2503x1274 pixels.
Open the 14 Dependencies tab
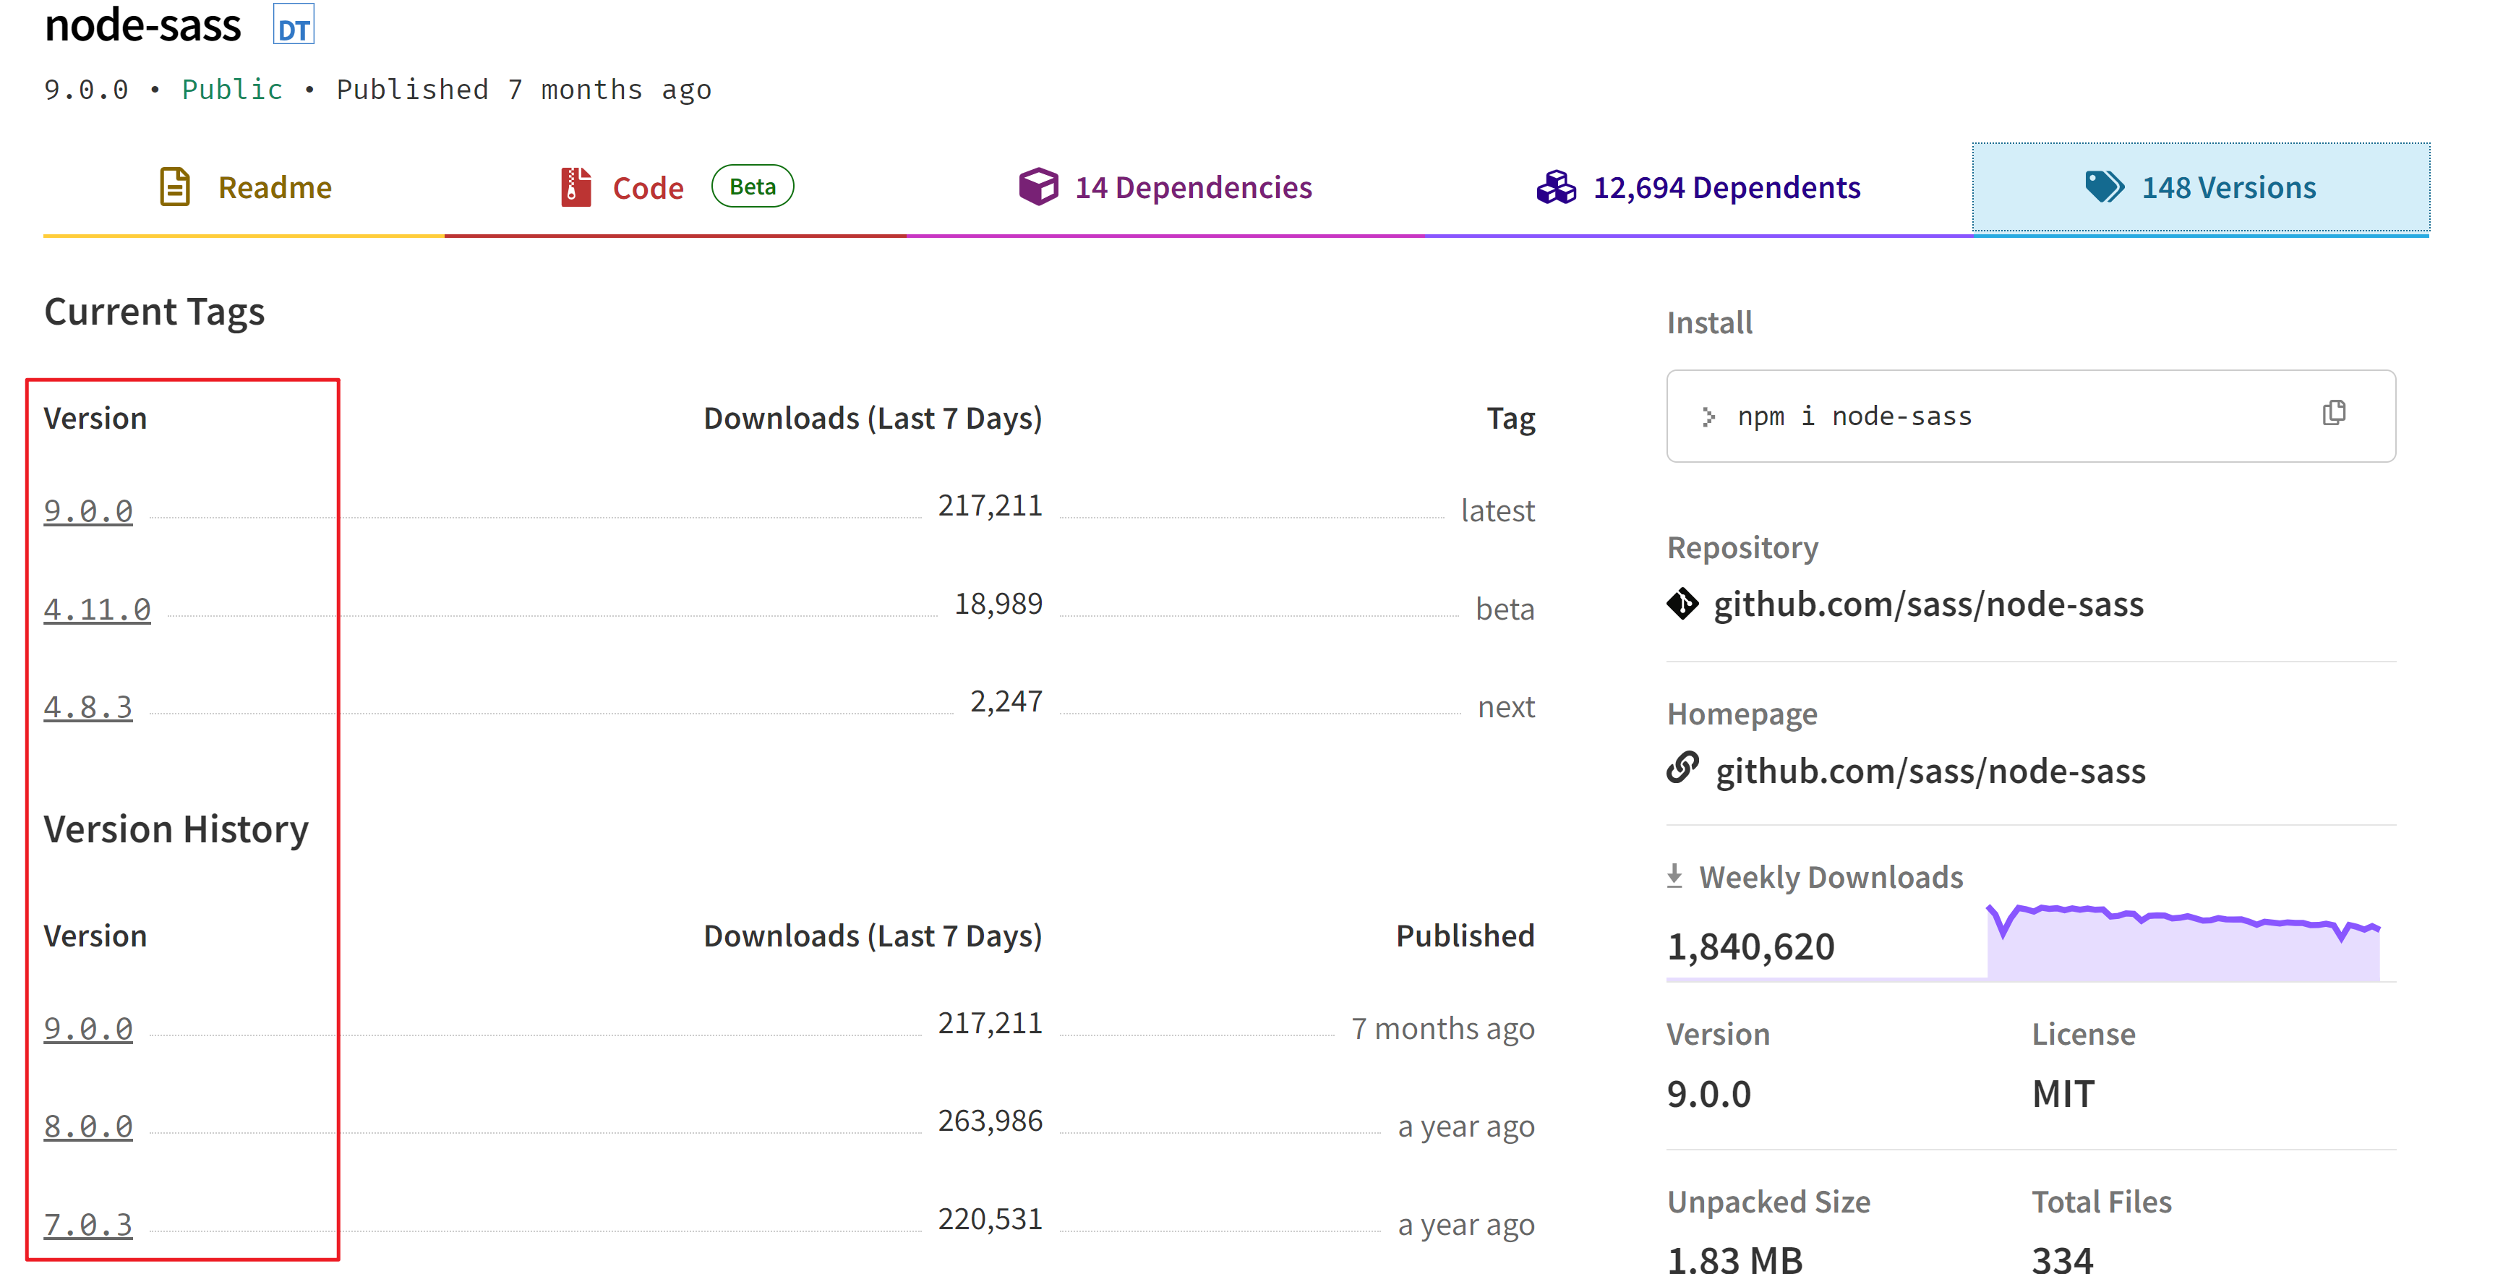pyautogui.click(x=1165, y=187)
